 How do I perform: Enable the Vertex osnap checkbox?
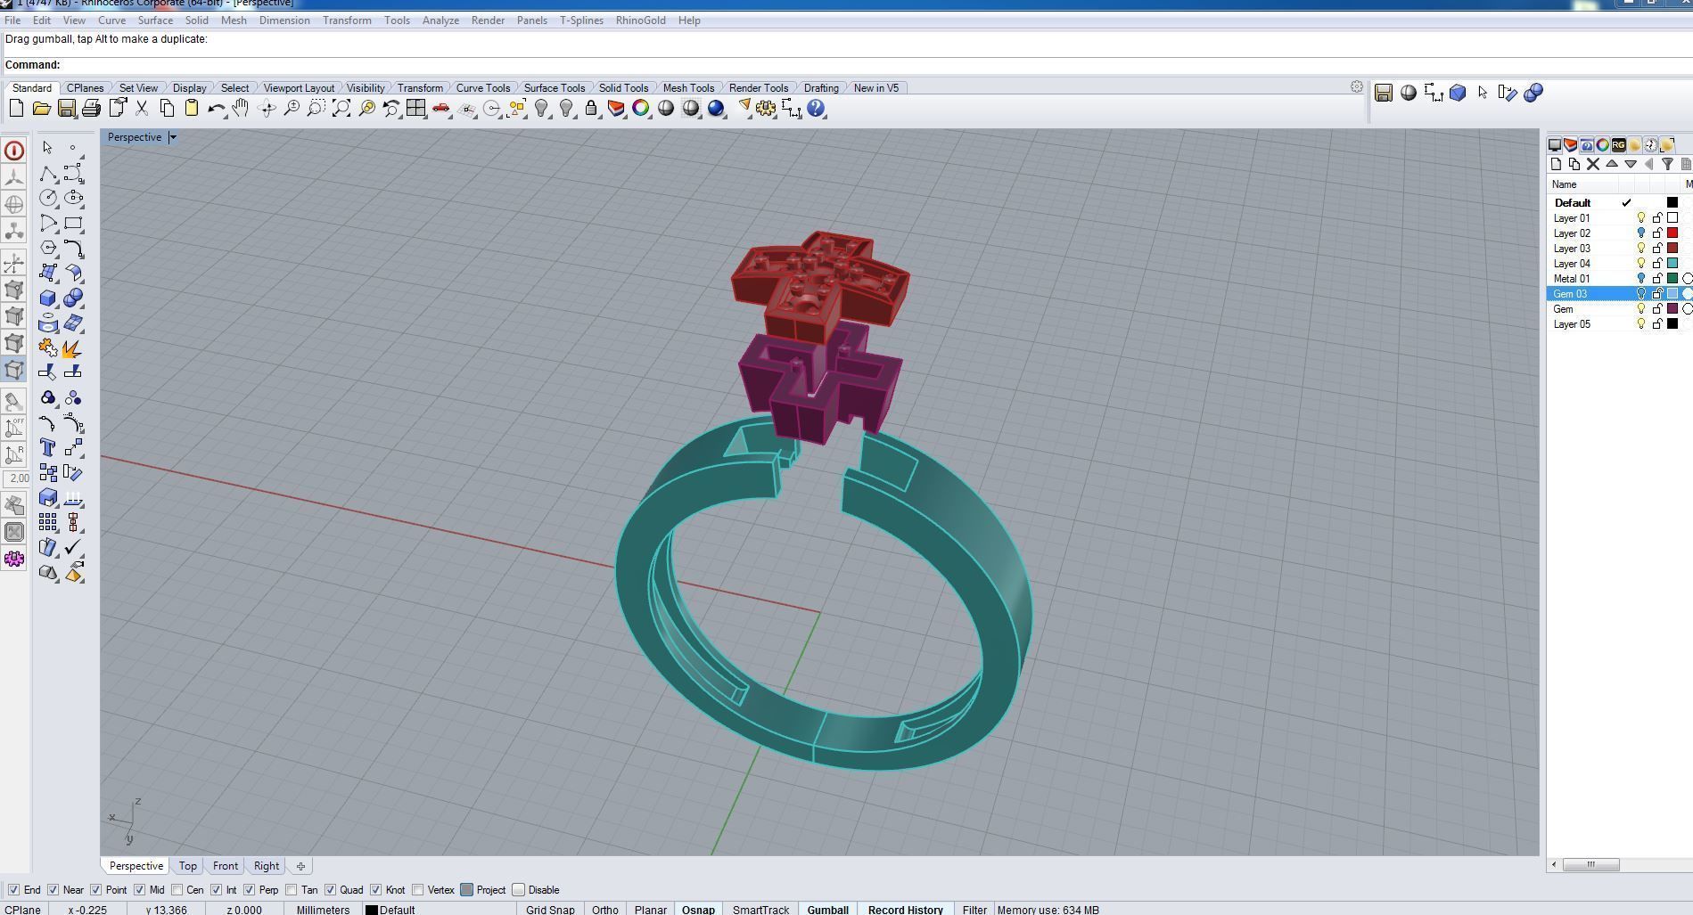pyautogui.click(x=417, y=889)
